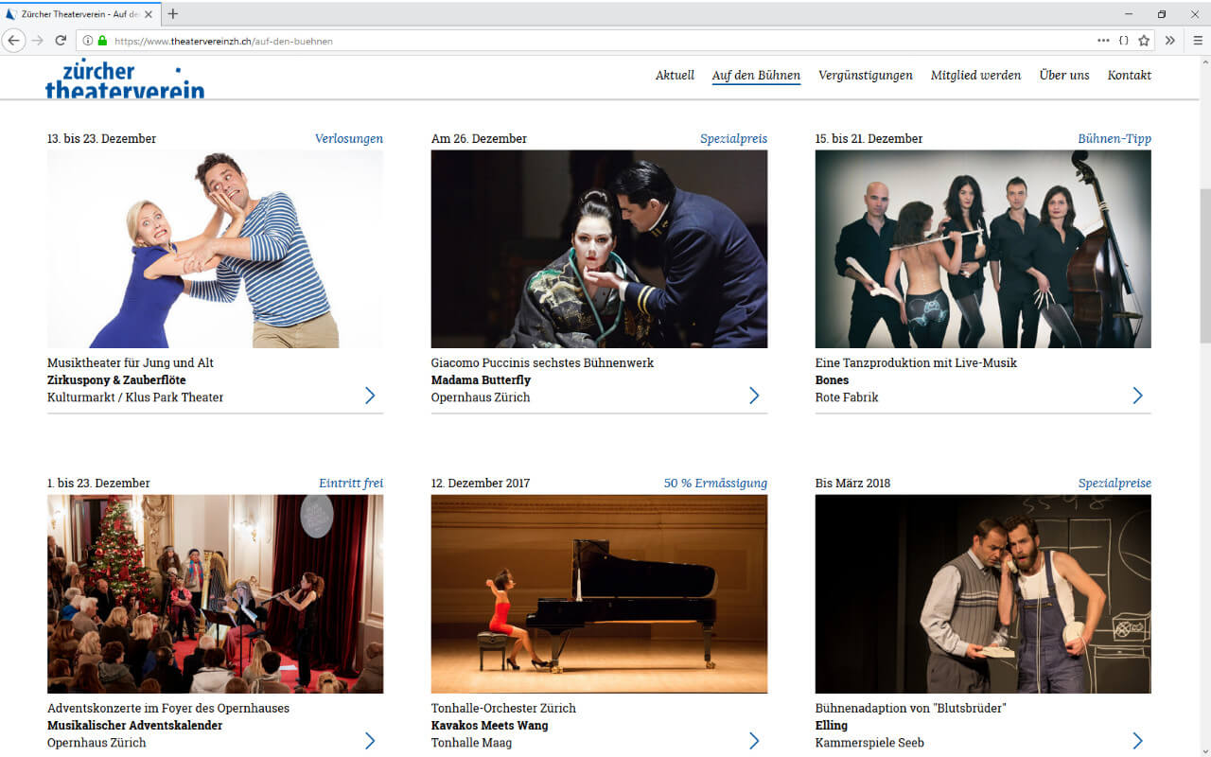1211x757 pixels.
Task: Open page actions three-dot menu in the address bar
Action: (1103, 41)
